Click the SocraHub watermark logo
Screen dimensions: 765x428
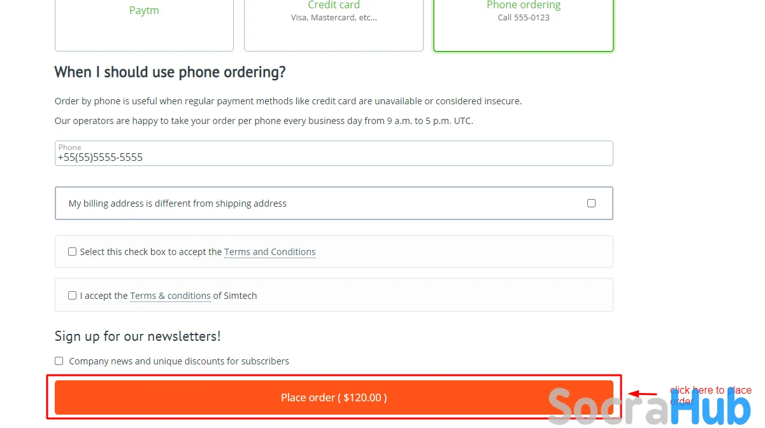click(x=648, y=405)
